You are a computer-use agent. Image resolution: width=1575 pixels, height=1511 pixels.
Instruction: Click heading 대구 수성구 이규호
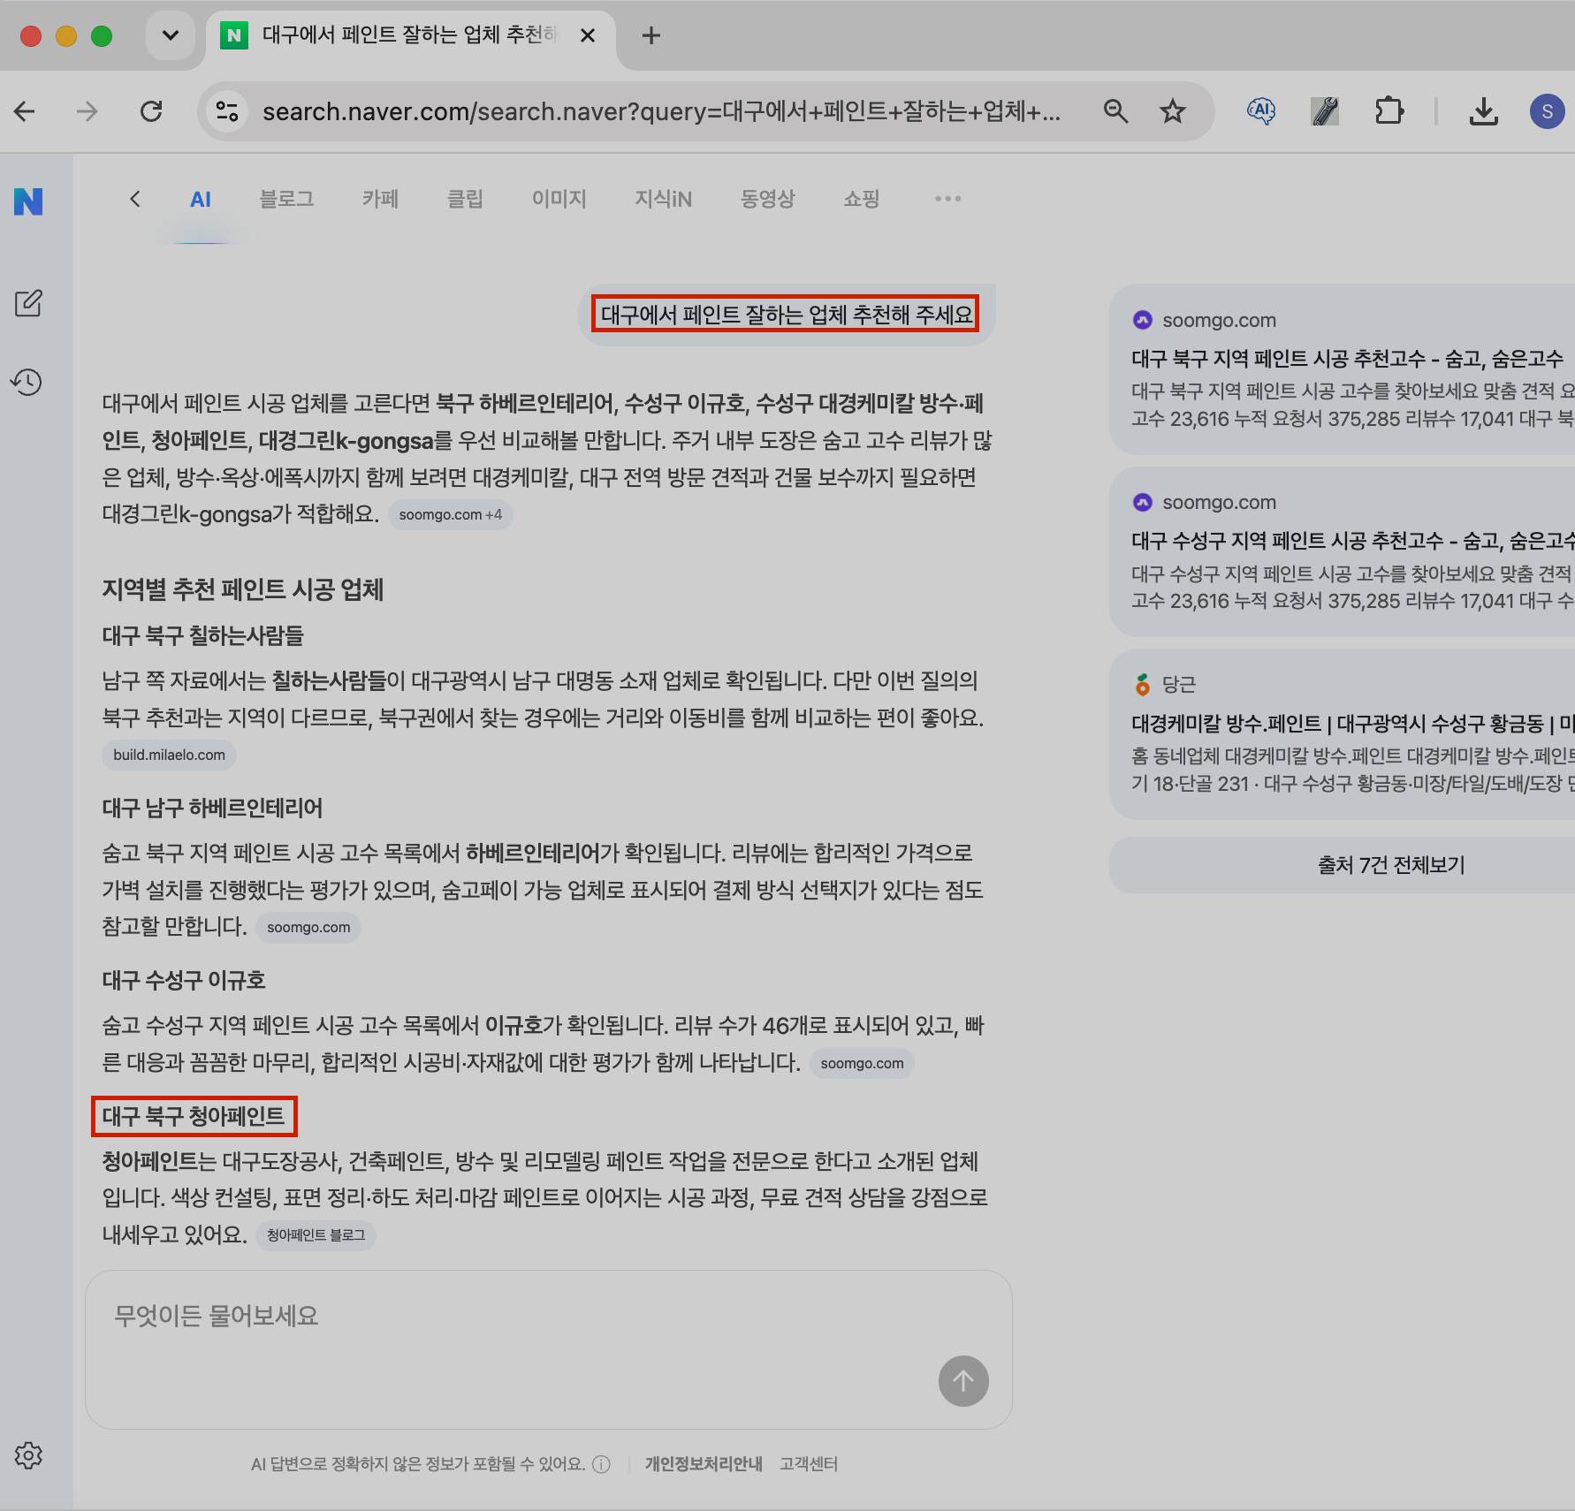point(184,981)
